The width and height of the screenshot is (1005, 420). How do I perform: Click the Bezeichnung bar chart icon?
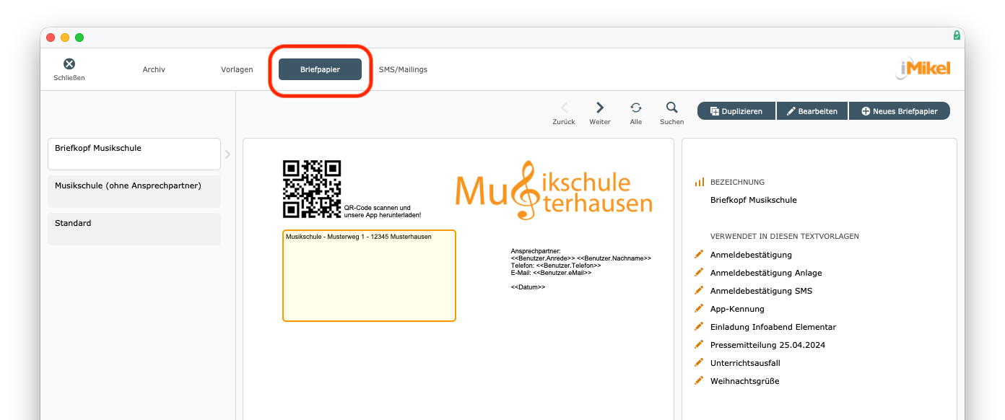tap(699, 182)
